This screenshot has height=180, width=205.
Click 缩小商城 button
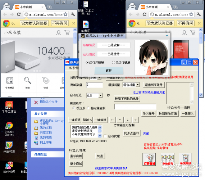(76, 164)
